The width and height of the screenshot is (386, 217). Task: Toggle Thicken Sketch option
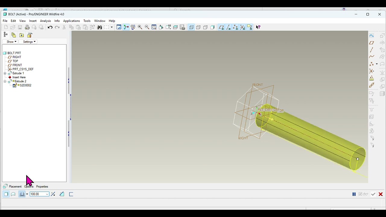pos(71,194)
